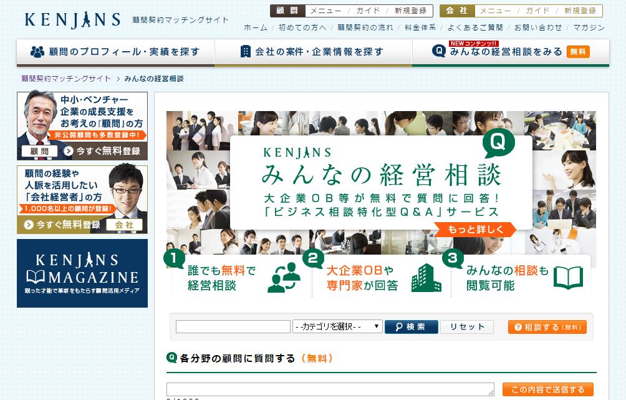Open マガジン link
The width and height of the screenshot is (626, 400).
pyautogui.click(x=589, y=27)
